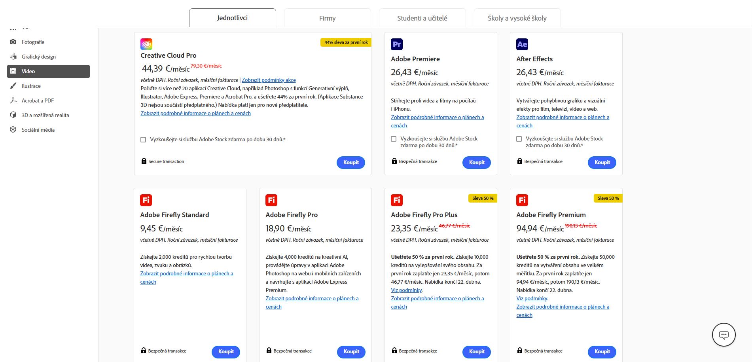Switch to the Jednotlivci tab
This screenshot has height=362, width=752.
point(233,18)
